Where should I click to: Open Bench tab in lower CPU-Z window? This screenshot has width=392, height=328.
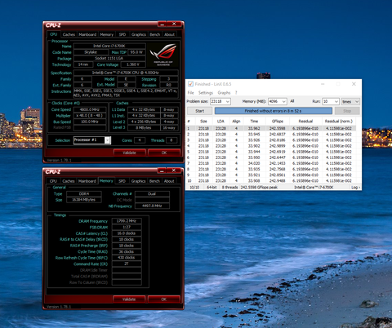point(154,181)
